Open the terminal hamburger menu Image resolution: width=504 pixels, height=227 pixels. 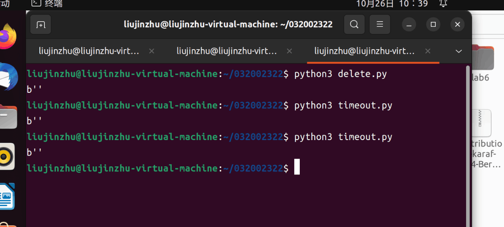coord(380,24)
